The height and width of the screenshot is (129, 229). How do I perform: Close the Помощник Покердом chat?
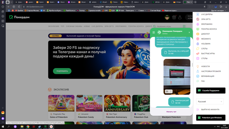[189, 32]
